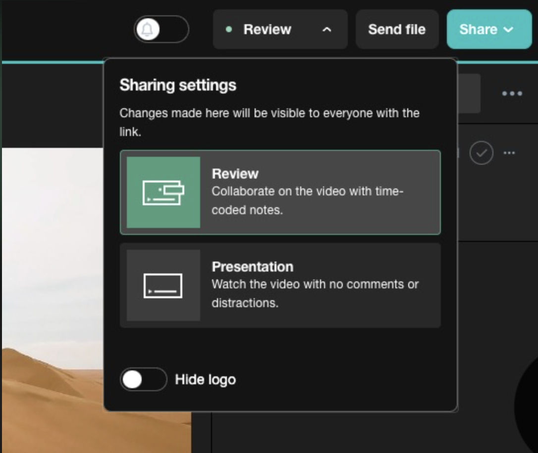Click the Sharing settings heading

coord(178,85)
